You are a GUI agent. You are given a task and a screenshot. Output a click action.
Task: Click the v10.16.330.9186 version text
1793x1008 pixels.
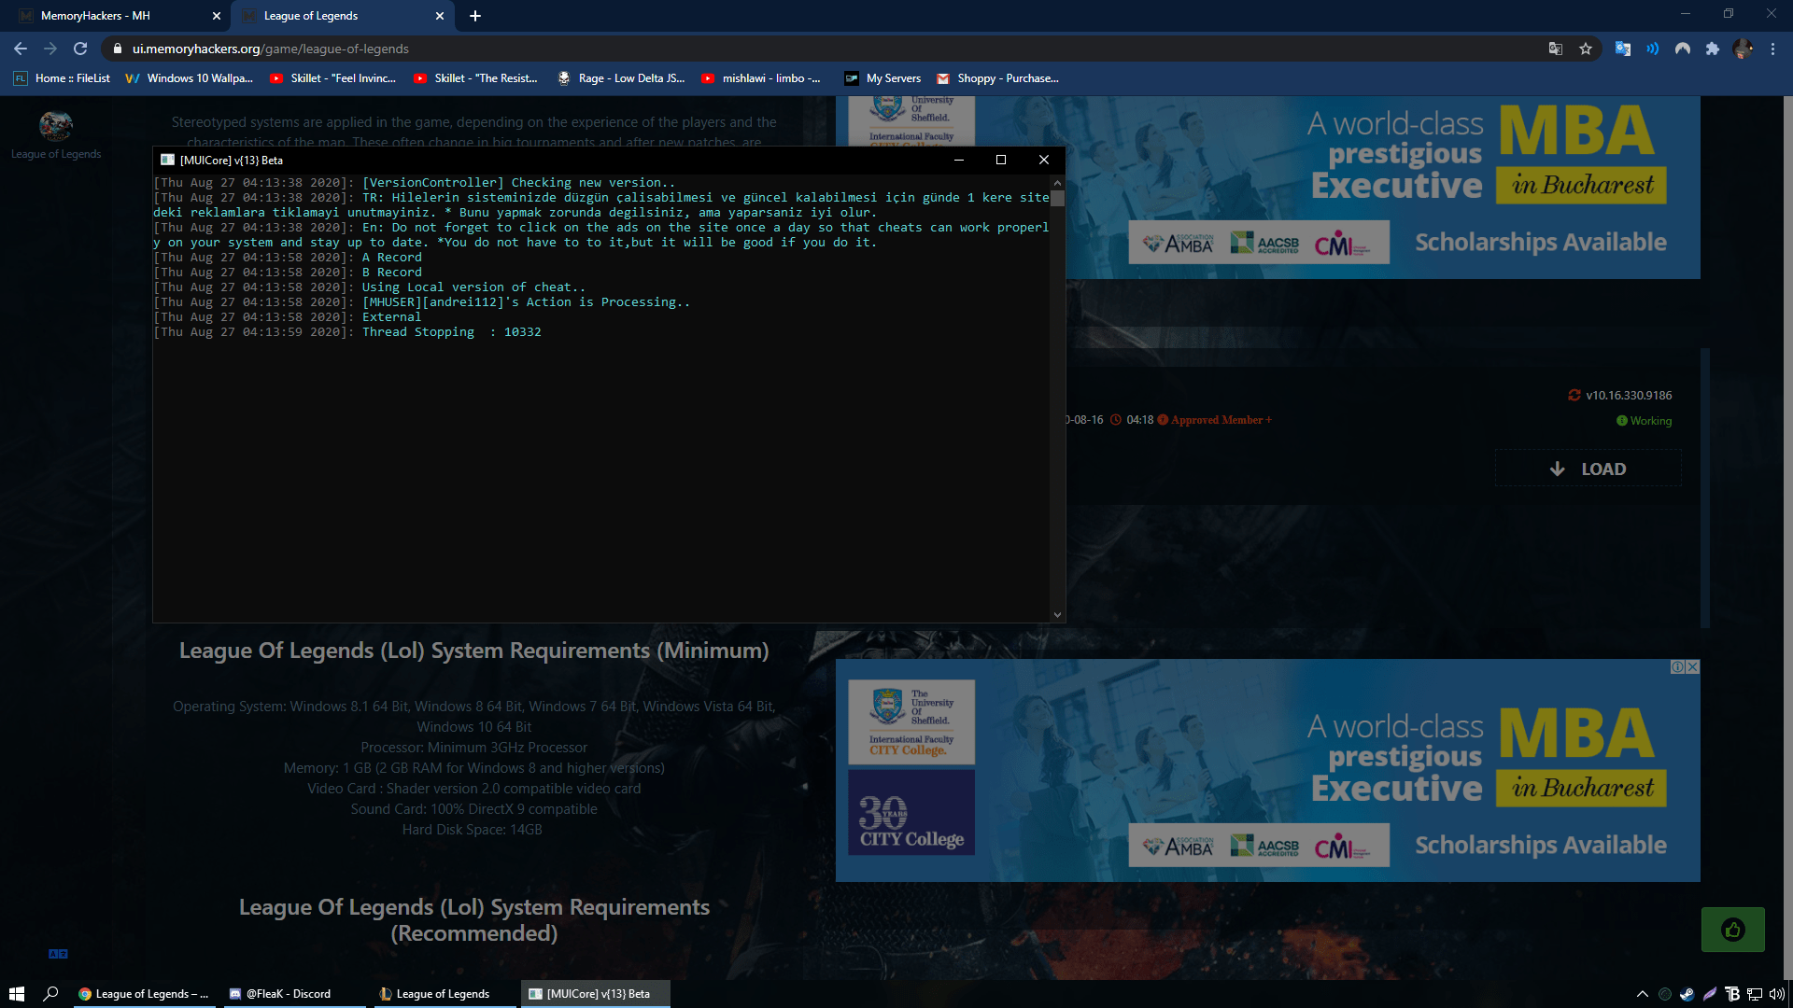(1629, 395)
